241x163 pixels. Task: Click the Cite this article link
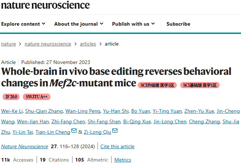pos(117,146)
